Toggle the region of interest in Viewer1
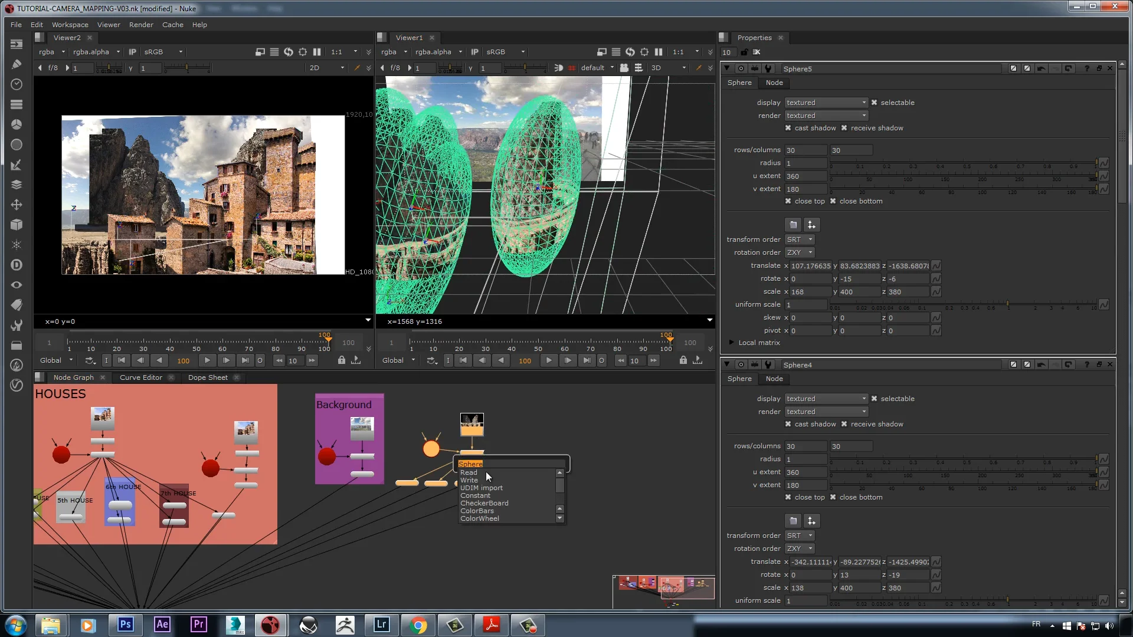1133x637 pixels. click(x=644, y=52)
